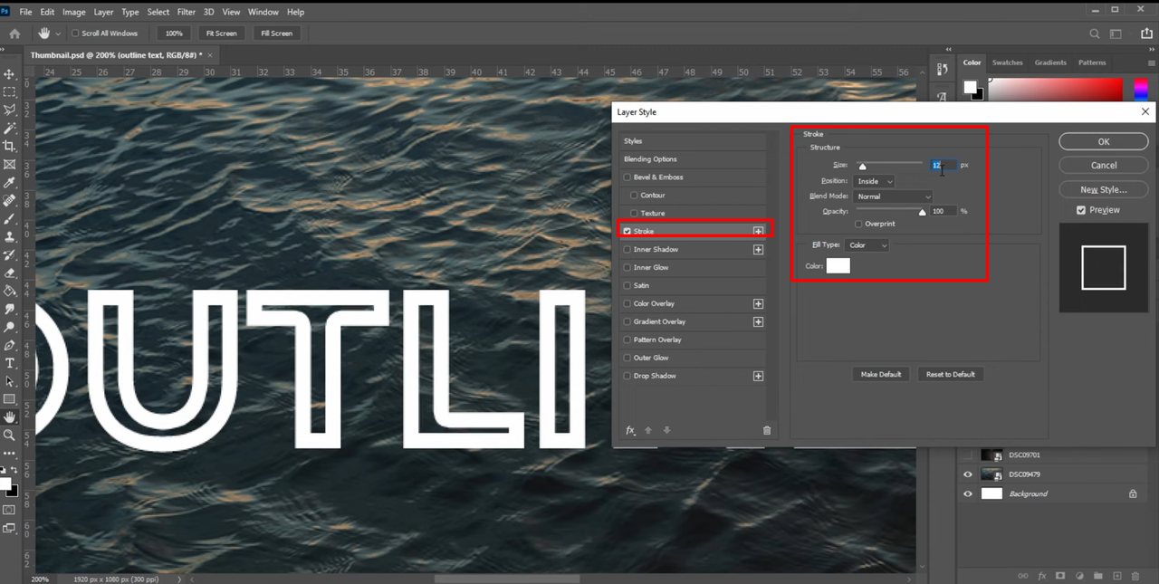The image size is (1159, 584).
Task: Select the Brush tool
Action: (x=10, y=218)
